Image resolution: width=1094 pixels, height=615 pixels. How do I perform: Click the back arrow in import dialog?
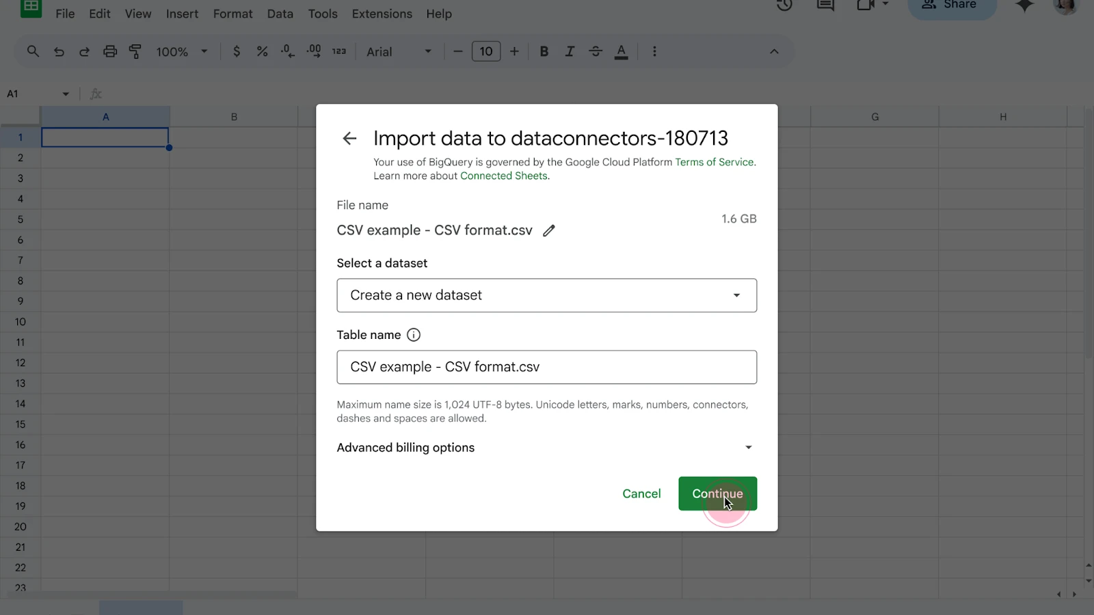pos(349,139)
